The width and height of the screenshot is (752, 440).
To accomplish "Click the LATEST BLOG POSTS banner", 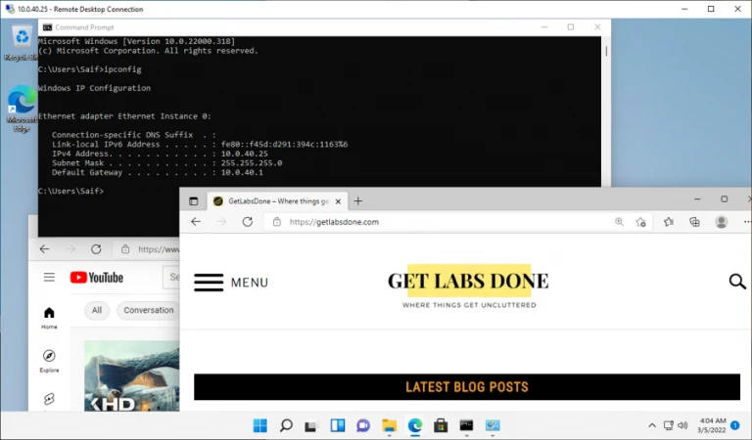I will (467, 387).
